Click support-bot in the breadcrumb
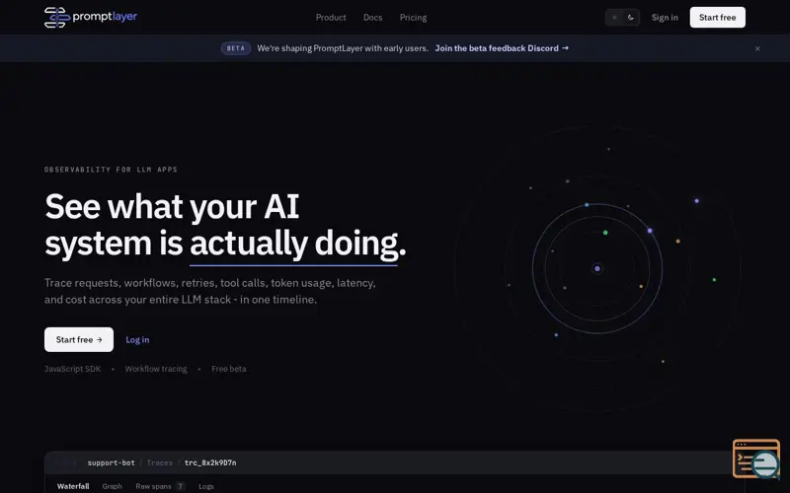This screenshot has width=790, height=493. [x=111, y=462]
